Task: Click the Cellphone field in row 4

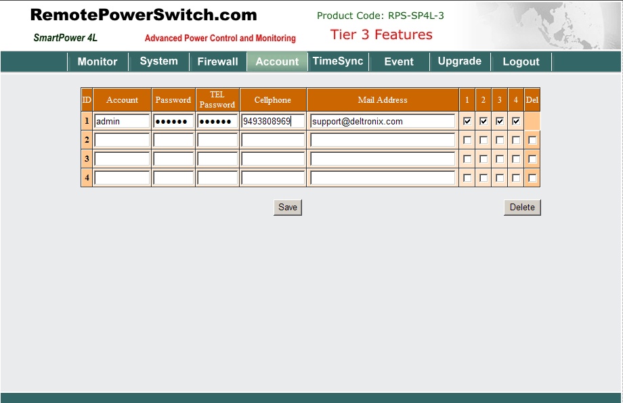Action: tap(273, 178)
